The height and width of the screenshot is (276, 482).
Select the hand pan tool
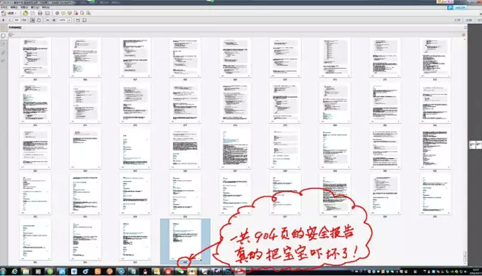click(x=40, y=20)
